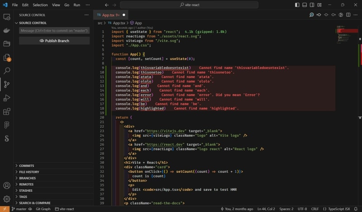Toggle the secondary side bar

[312, 5]
